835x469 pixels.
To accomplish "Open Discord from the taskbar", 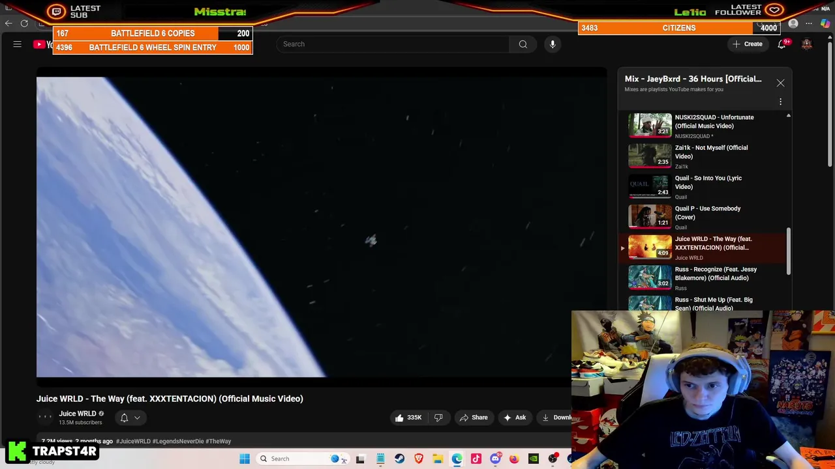I will (x=495, y=459).
